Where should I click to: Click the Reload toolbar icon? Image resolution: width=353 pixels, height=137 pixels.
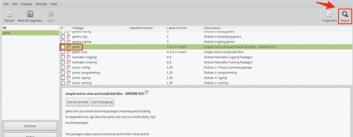coord(9,14)
